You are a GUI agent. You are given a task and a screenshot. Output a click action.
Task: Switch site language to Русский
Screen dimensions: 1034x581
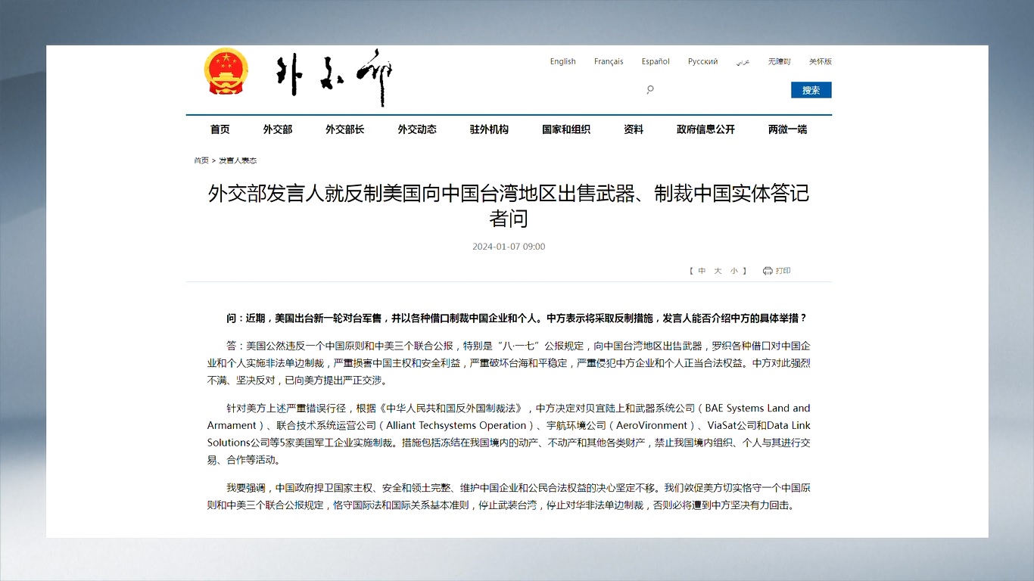(702, 61)
